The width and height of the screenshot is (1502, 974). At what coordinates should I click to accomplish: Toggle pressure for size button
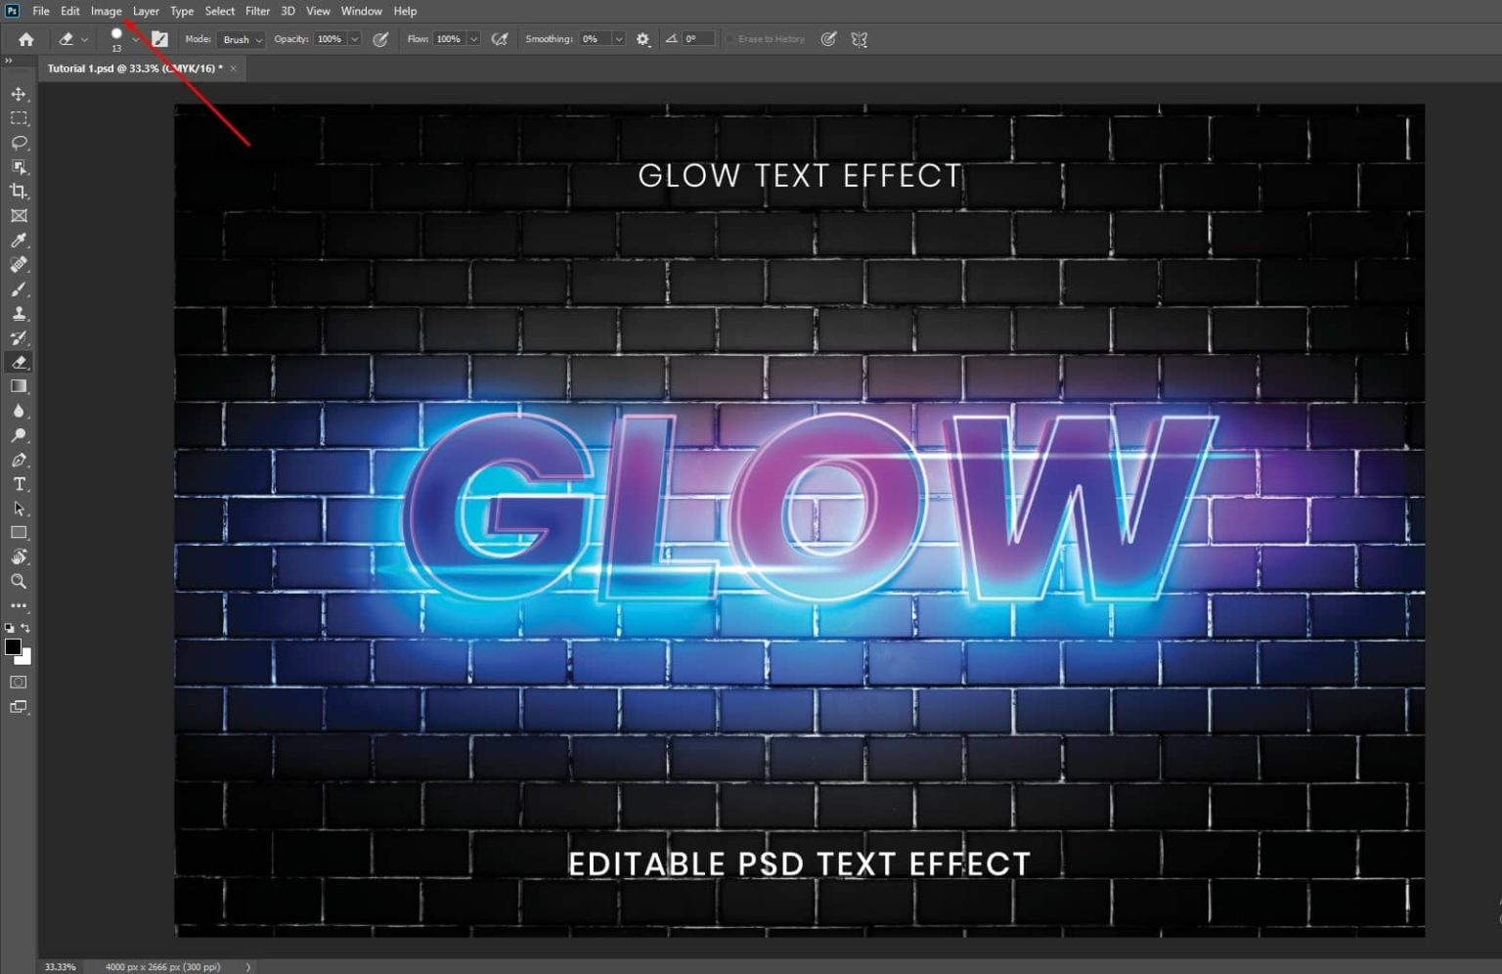pyautogui.click(x=828, y=39)
